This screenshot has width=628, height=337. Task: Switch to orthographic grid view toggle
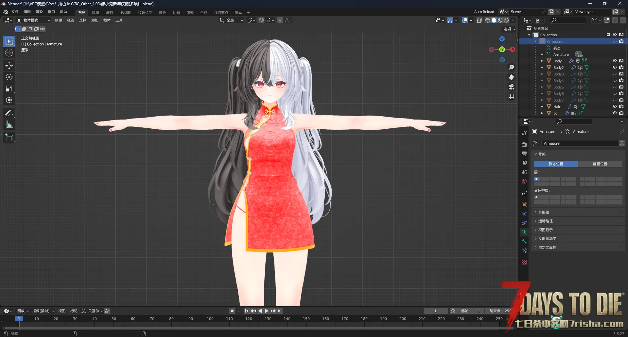(x=511, y=97)
